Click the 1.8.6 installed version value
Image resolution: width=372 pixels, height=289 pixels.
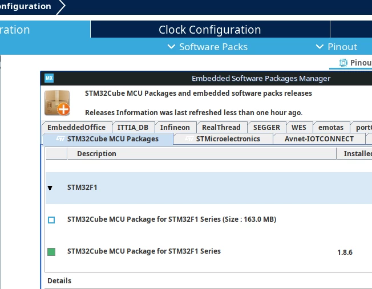(345, 253)
